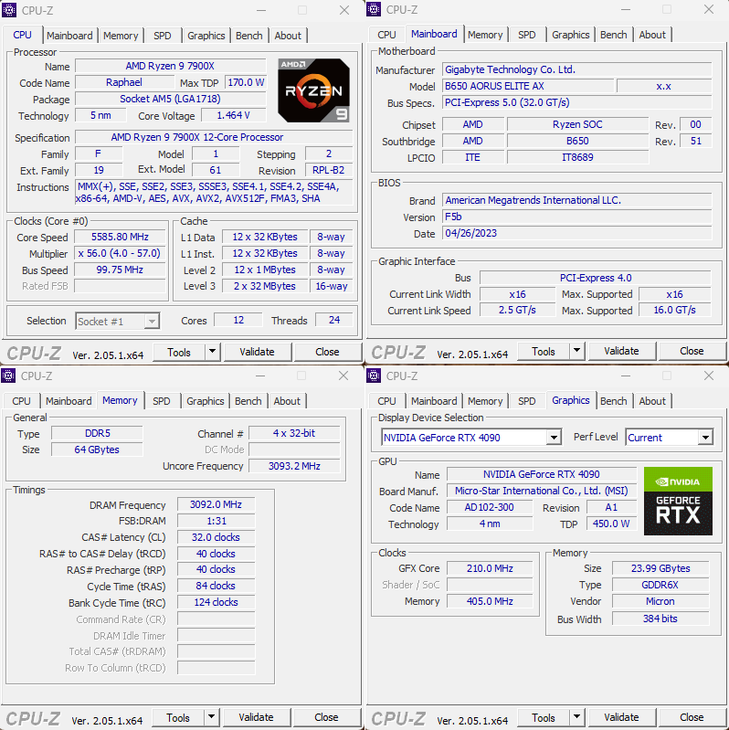
Task: Click the AMD Ryzen 9 logo image
Action: 313,90
